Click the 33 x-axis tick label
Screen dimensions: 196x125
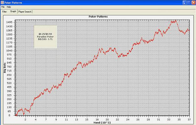[169, 119]
